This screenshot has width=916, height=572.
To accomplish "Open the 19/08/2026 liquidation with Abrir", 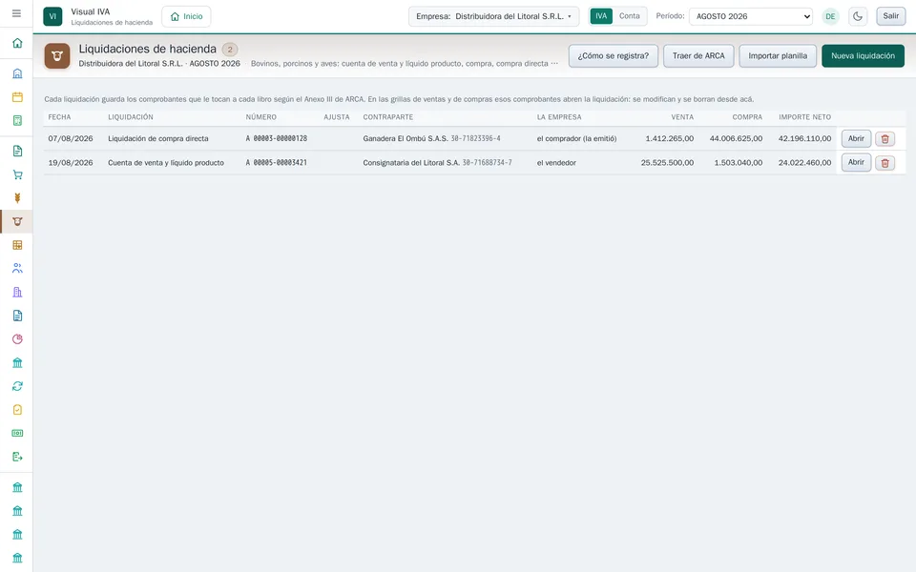I will [x=856, y=162].
